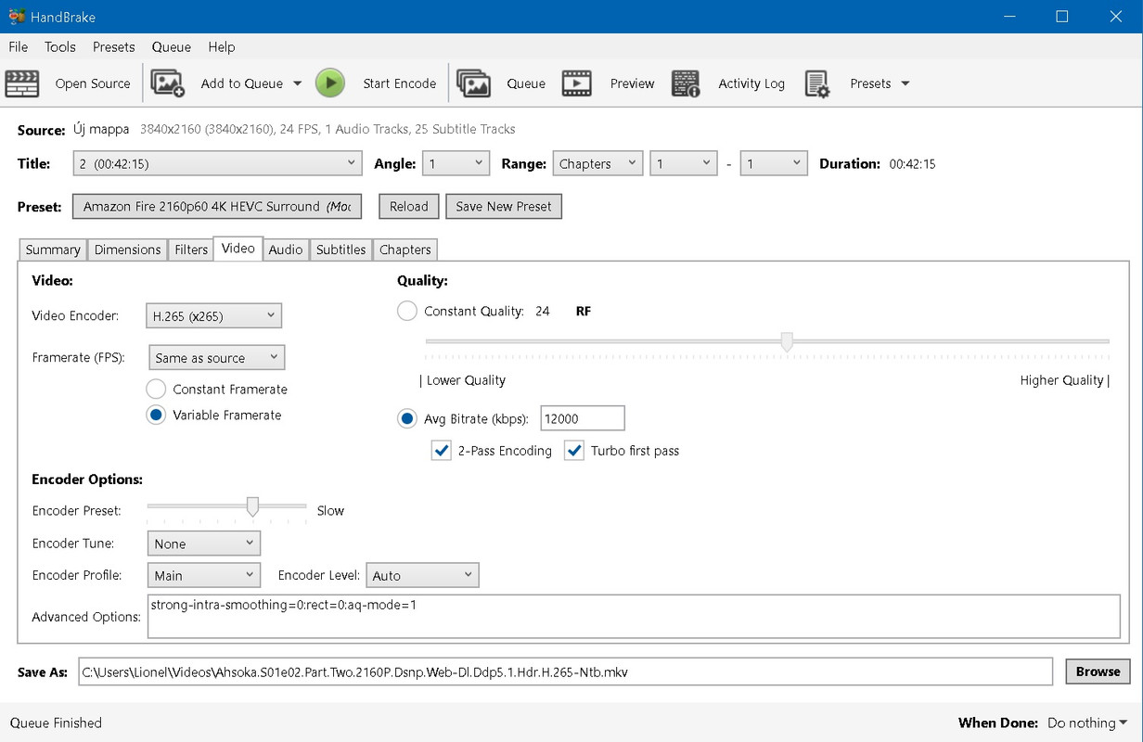
Task: Open the starting chapter dropdown
Action: 684,163
